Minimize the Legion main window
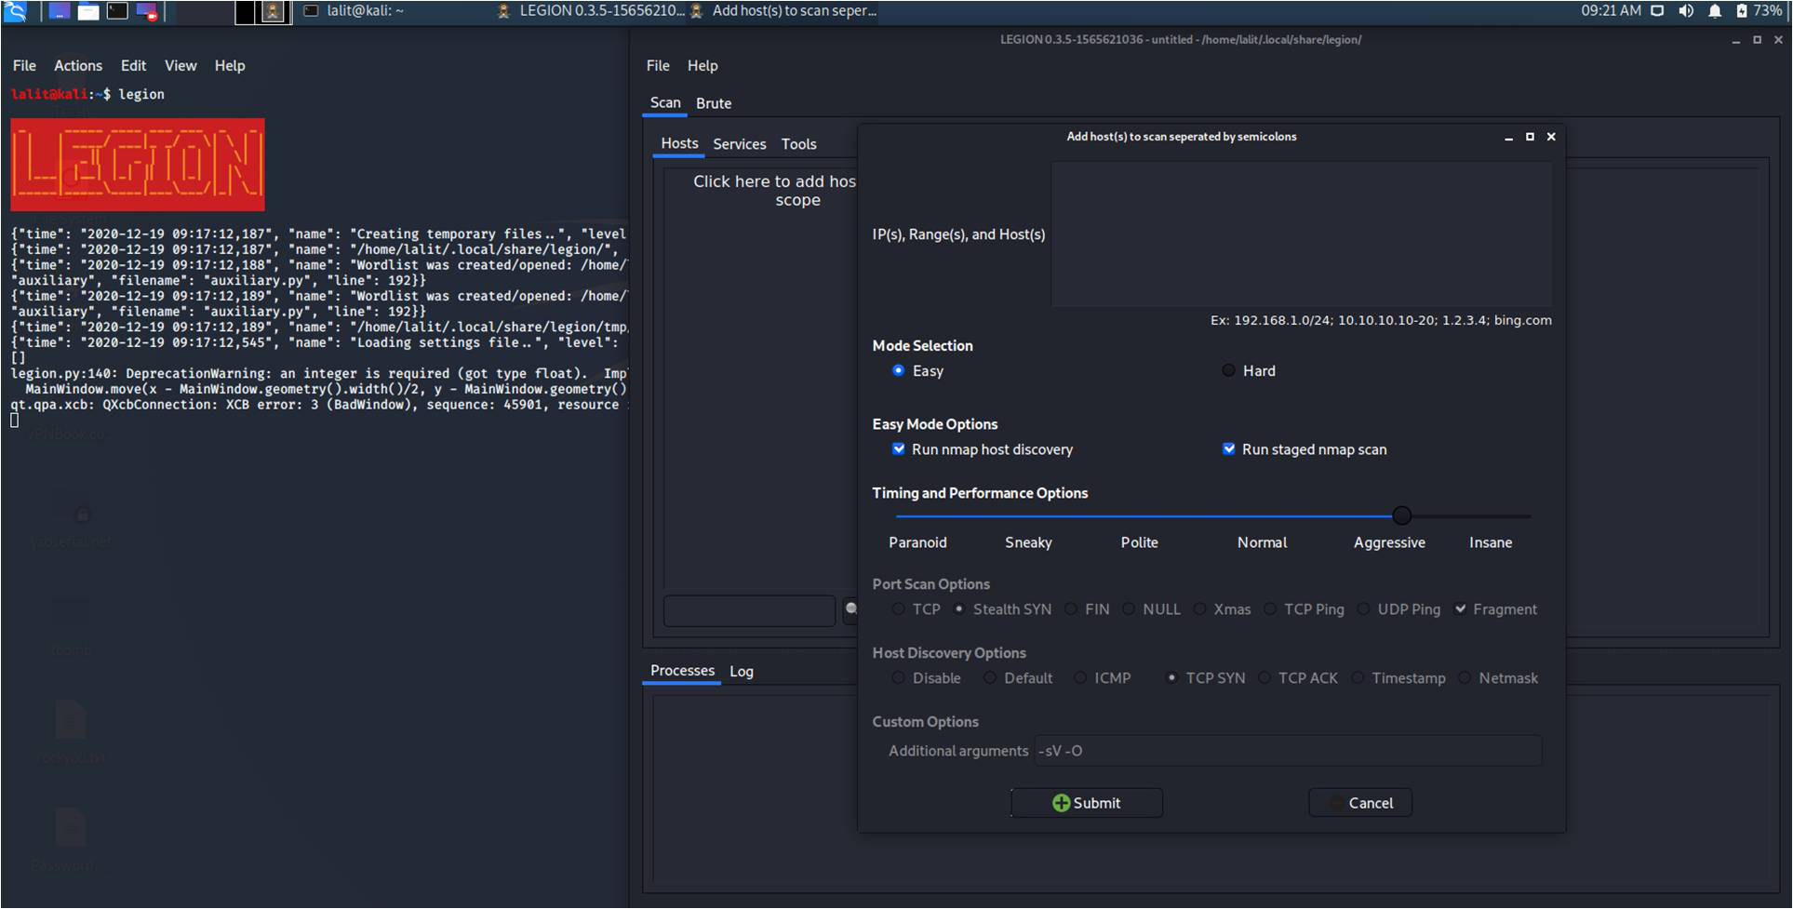The image size is (1793, 909). click(1735, 41)
